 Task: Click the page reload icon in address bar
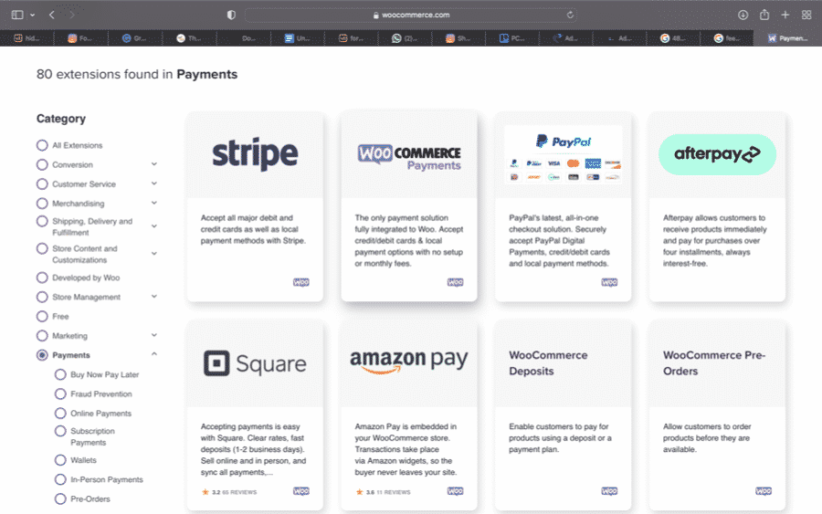571,15
